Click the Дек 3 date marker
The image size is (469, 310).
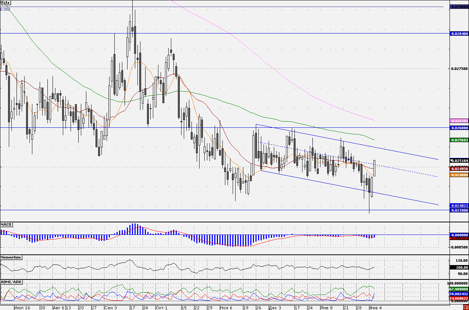click(275, 307)
